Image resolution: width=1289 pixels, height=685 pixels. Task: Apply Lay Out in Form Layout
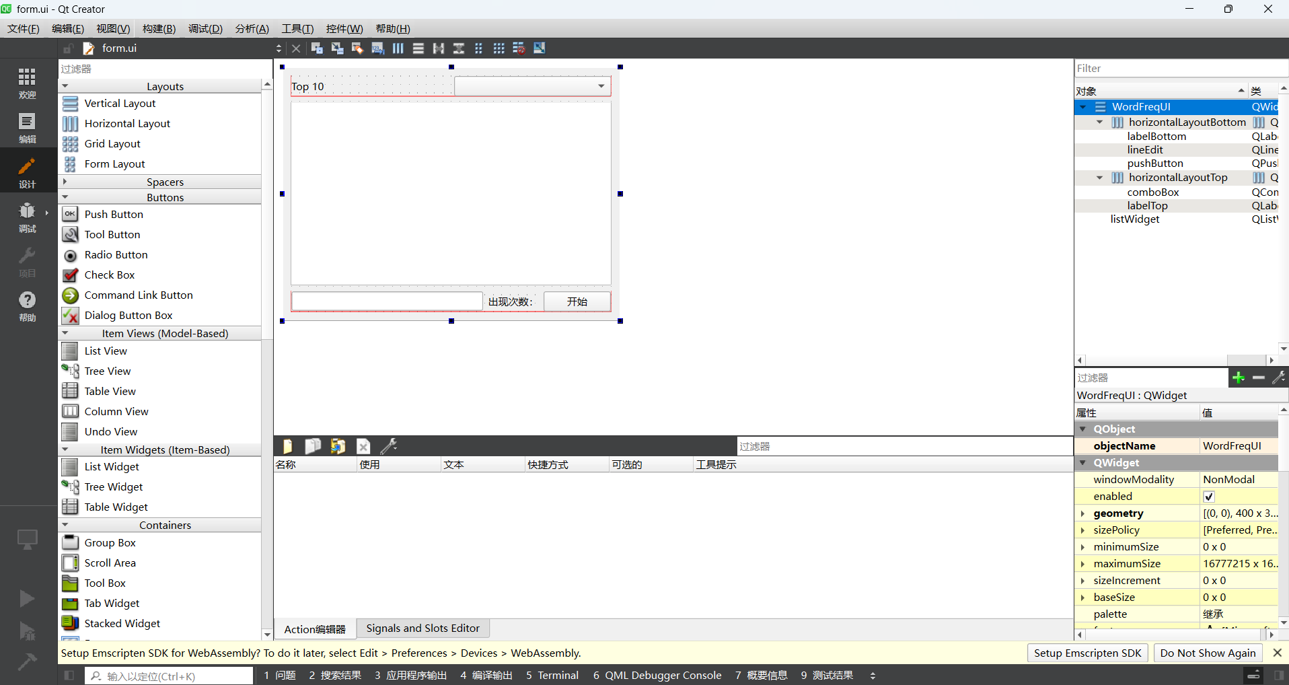tap(478, 48)
